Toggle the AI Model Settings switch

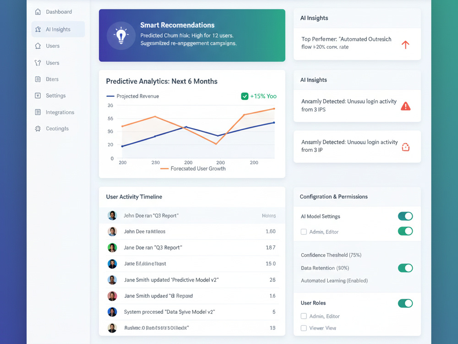click(x=405, y=216)
